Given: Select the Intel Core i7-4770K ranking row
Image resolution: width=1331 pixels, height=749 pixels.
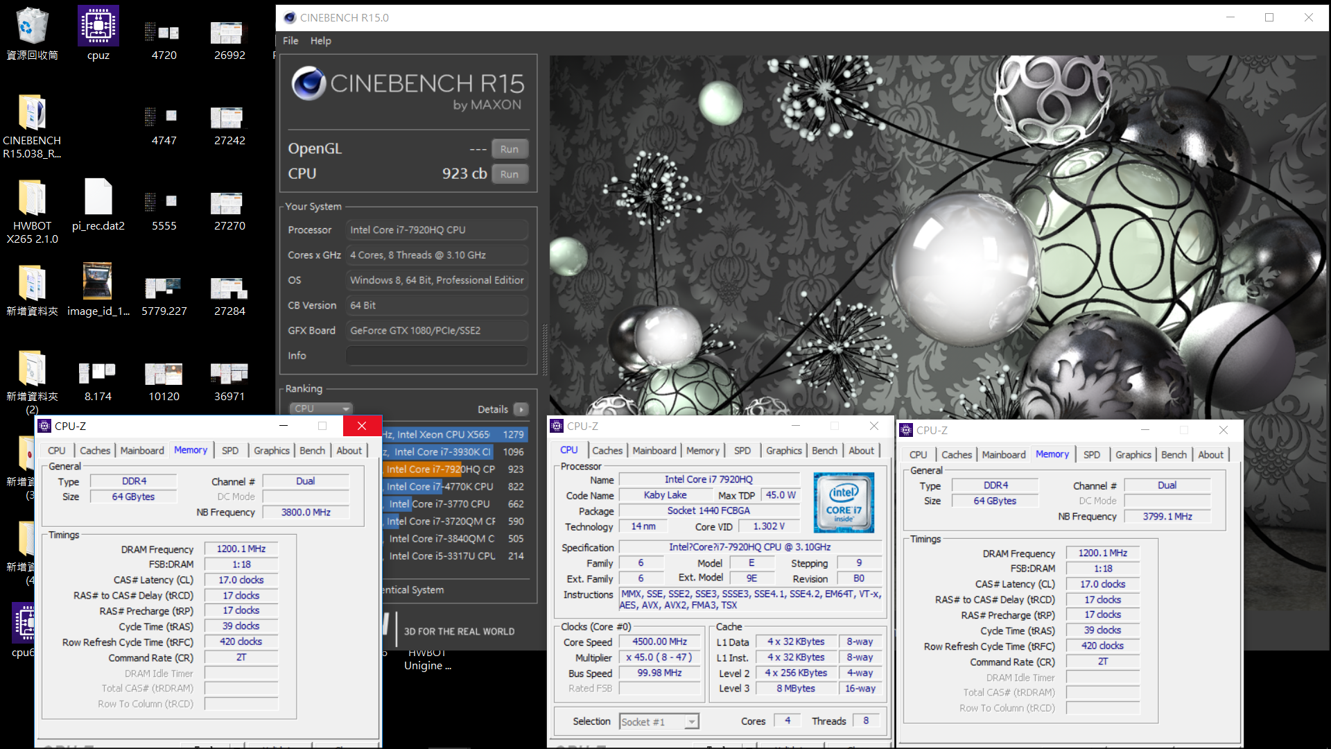Looking at the screenshot, I should [x=455, y=486].
